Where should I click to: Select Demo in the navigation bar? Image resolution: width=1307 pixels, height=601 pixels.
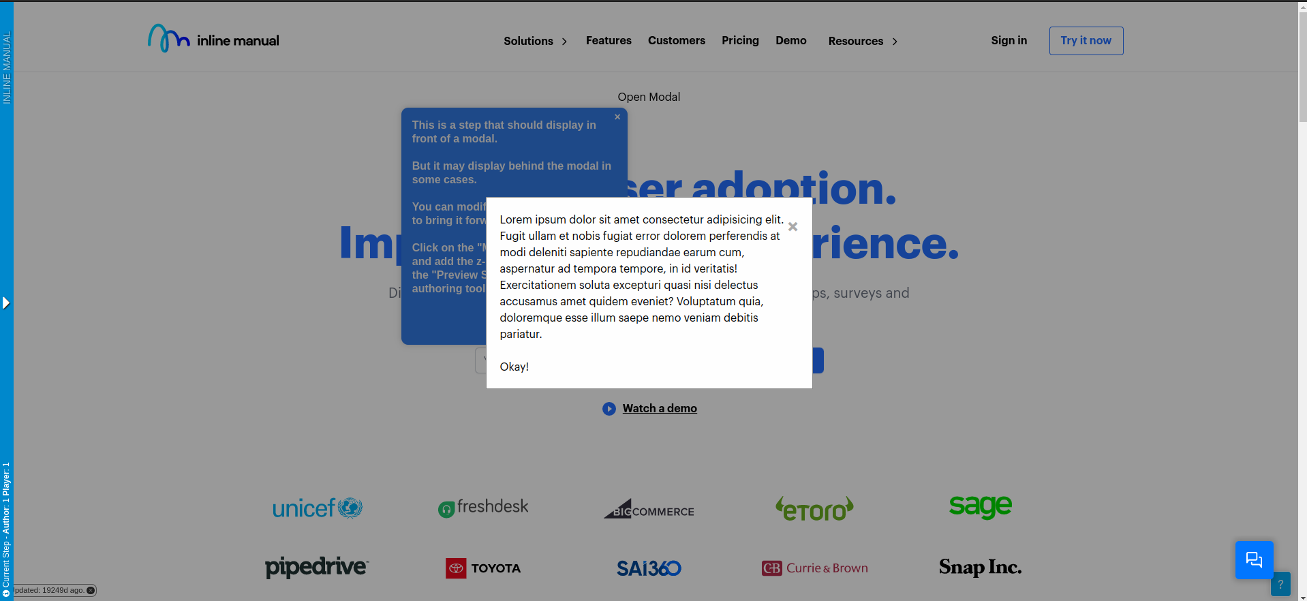pyautogui.click(x=790, y=41)
